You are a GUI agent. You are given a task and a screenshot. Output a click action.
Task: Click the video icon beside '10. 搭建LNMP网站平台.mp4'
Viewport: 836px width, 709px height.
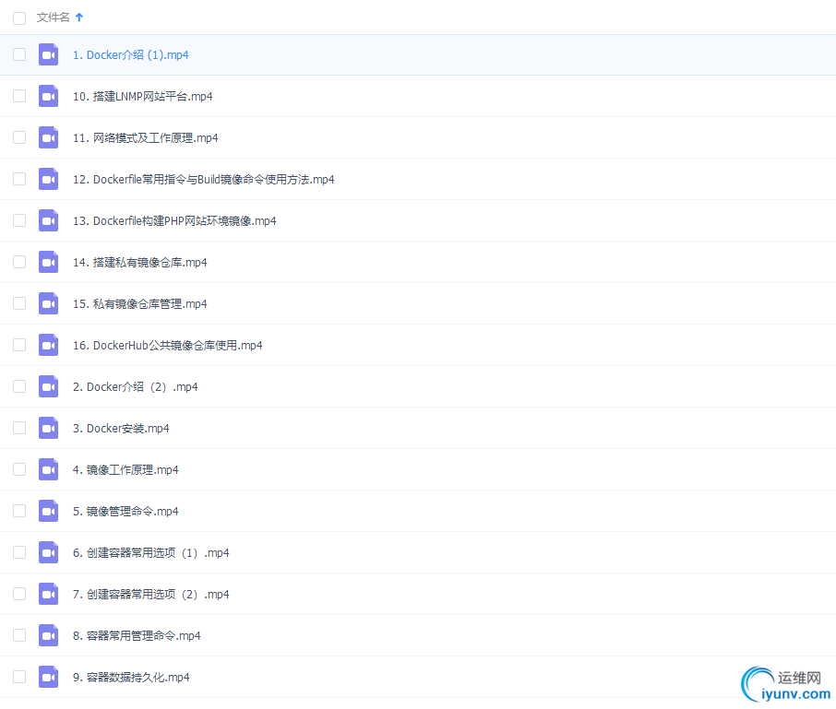pos(48,96)
